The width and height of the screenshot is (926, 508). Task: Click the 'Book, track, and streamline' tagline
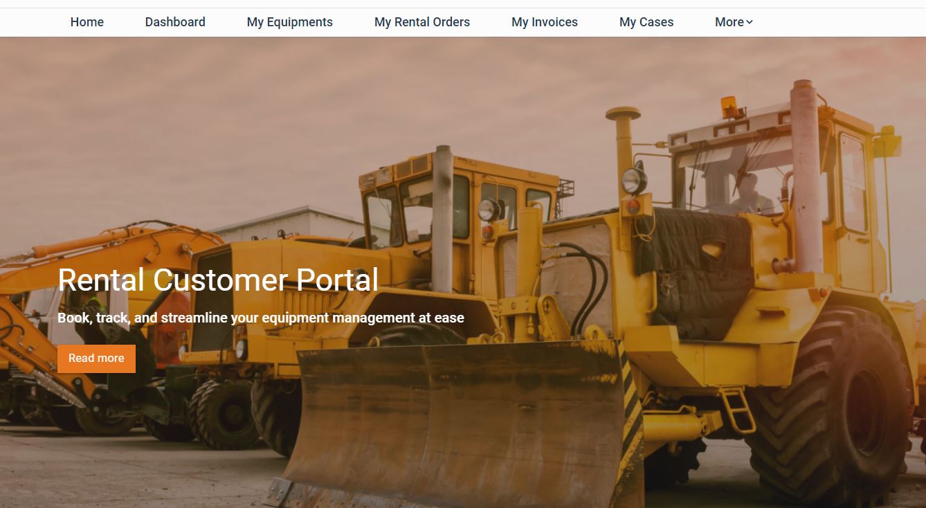click(x=261, y=318)
